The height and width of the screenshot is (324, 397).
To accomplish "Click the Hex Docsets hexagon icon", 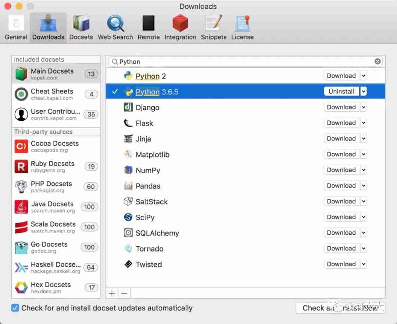I will pos(21,288).
